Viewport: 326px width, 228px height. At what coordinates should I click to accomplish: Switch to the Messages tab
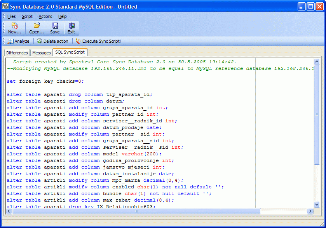41,53
